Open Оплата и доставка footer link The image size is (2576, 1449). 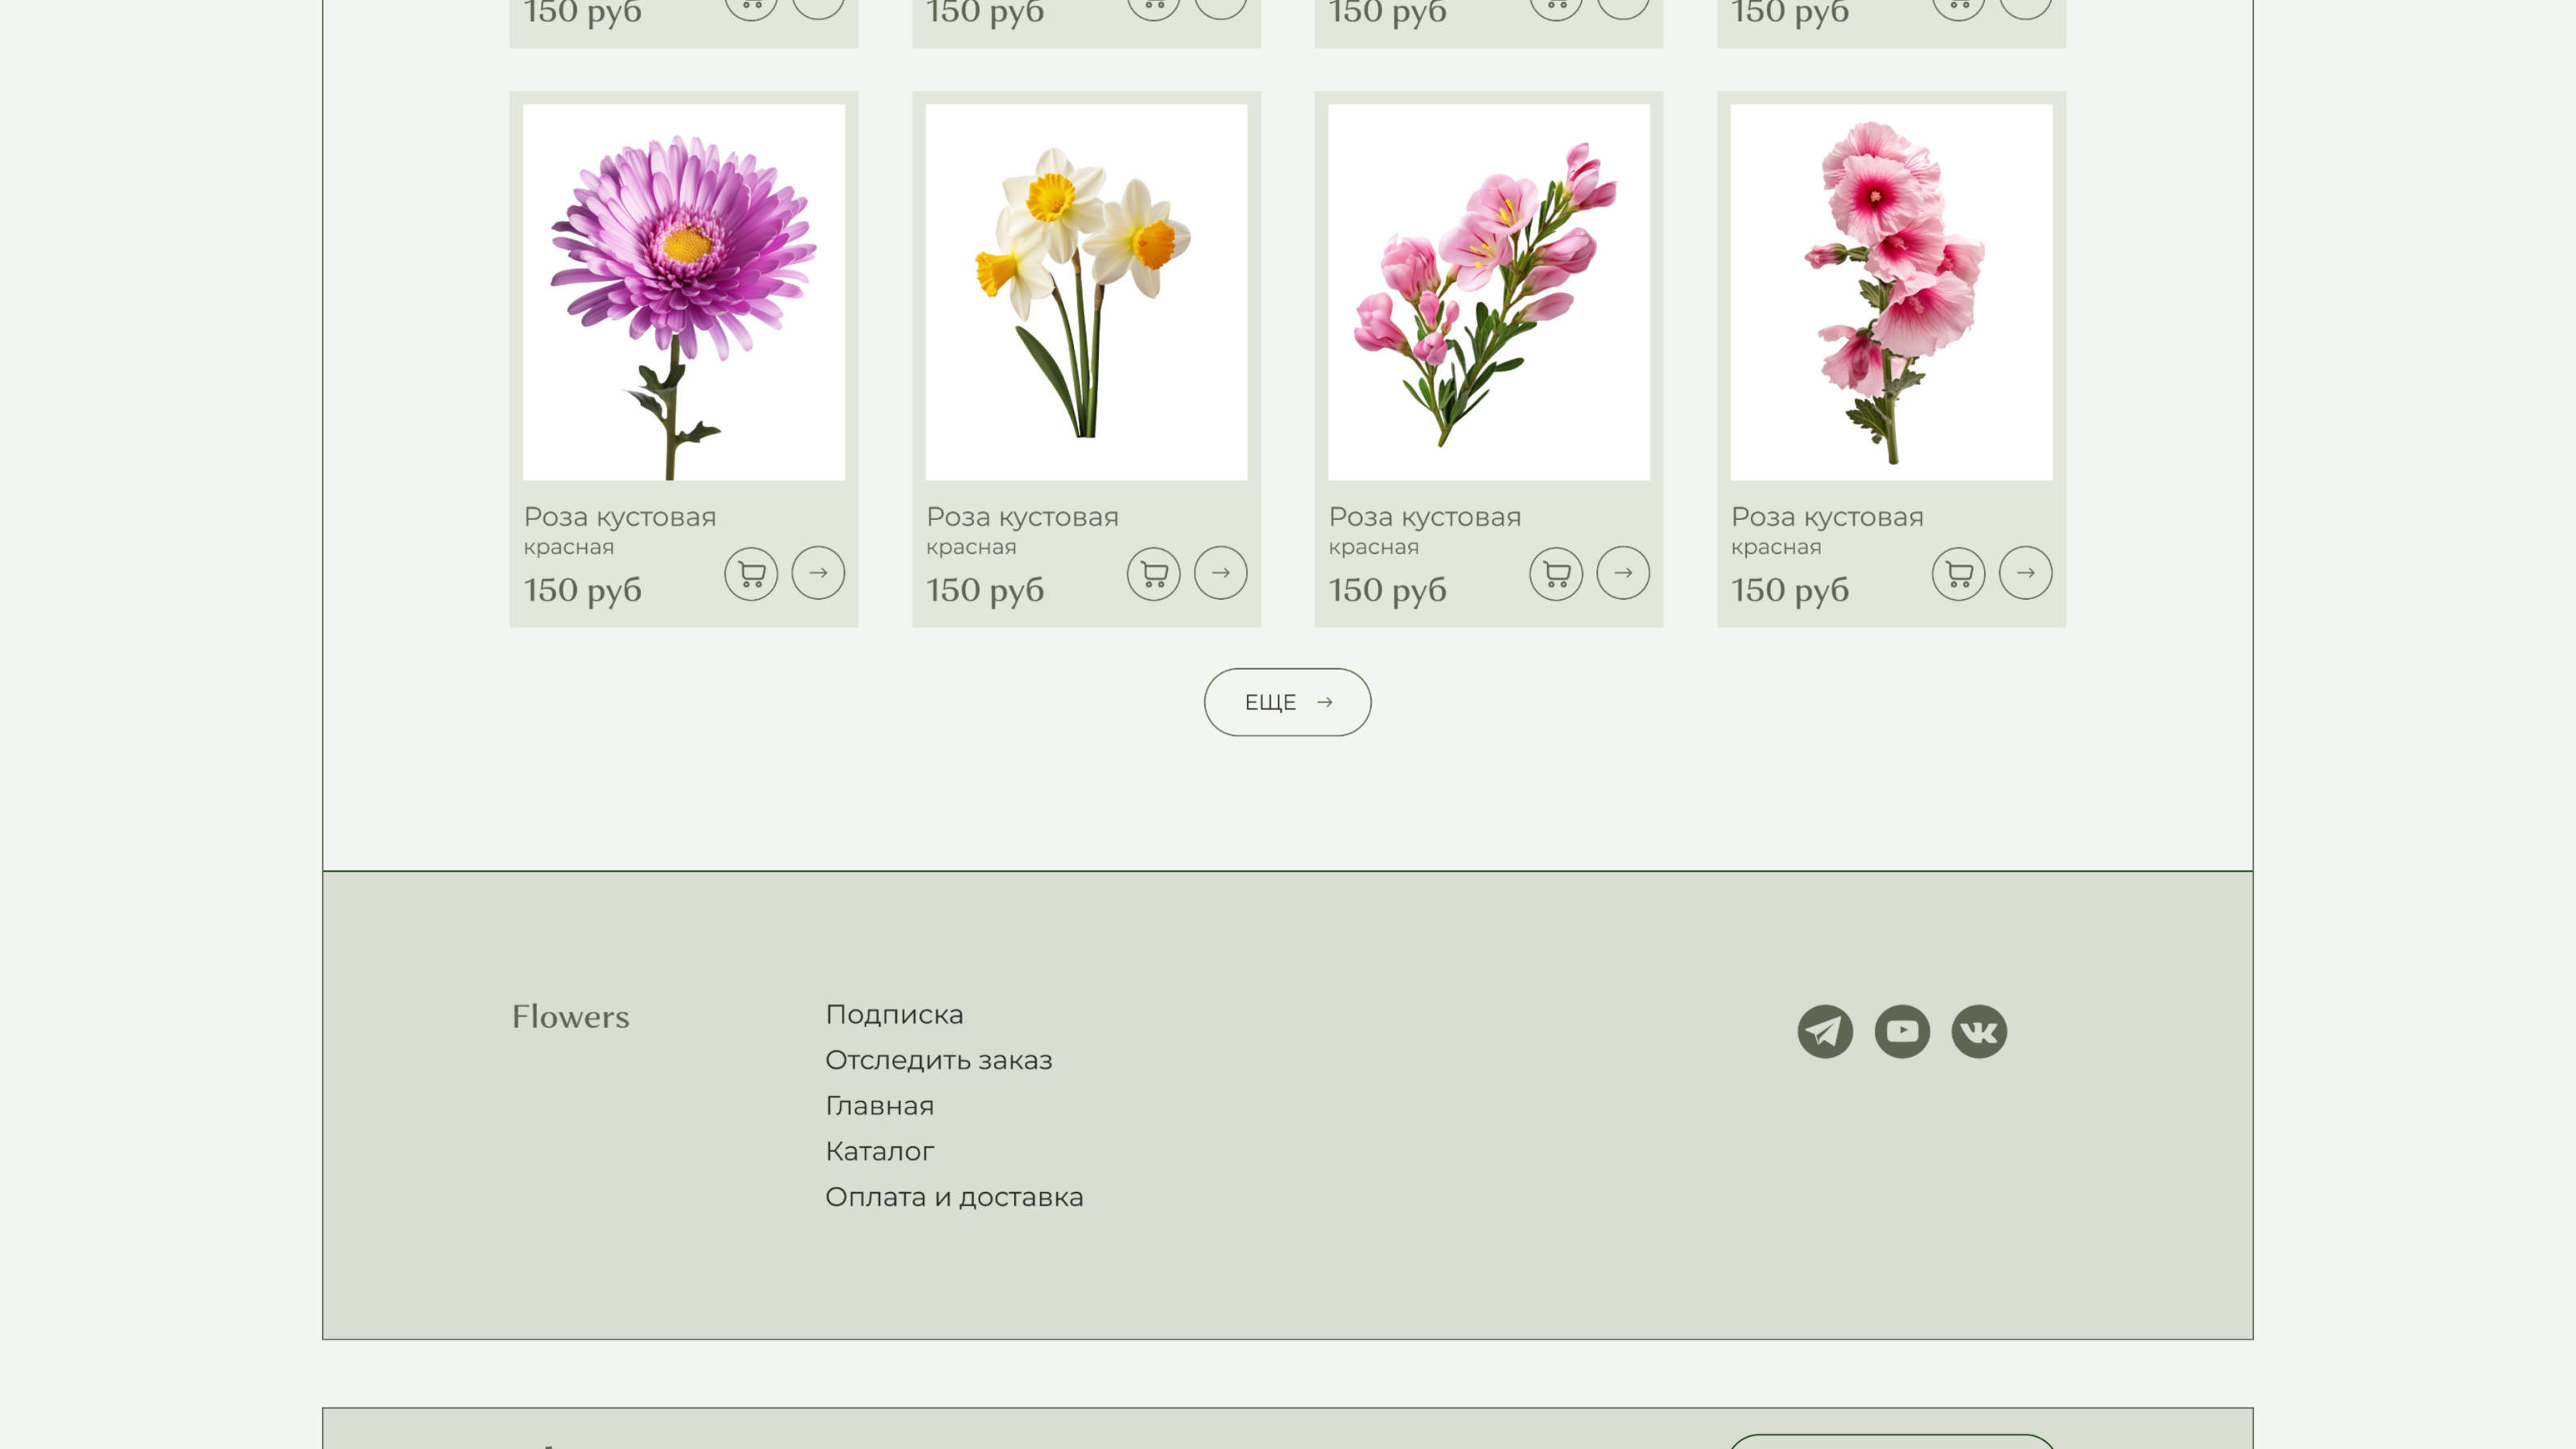954,1197
